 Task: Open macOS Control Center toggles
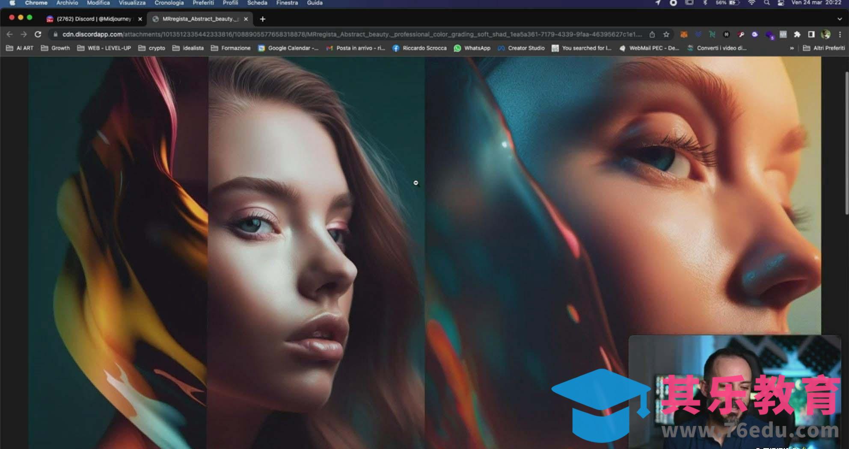coord(781,3)
